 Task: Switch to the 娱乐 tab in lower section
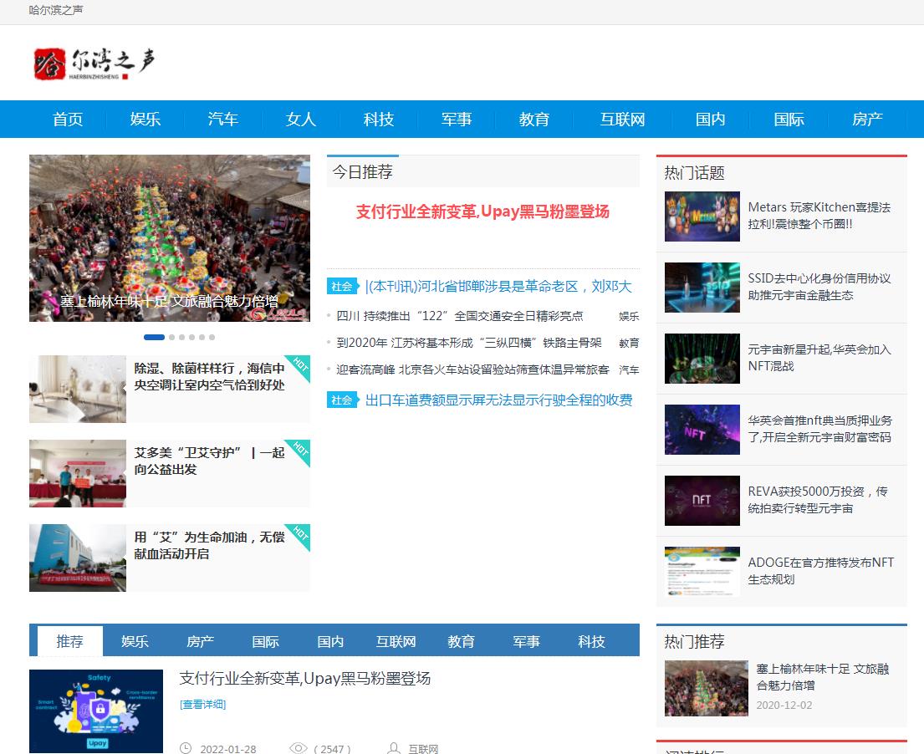pyautogui.click(x=135, y=641)
